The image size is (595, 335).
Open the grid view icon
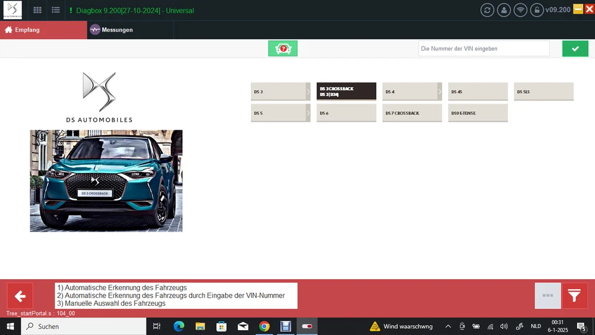pyautogui.click(x=37, y=11)
